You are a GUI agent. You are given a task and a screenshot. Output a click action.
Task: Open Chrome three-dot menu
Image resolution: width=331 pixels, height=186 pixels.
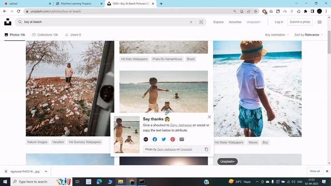pos(326,11)
